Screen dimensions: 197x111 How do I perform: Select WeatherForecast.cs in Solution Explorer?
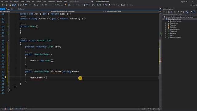[x=175, y=37]
